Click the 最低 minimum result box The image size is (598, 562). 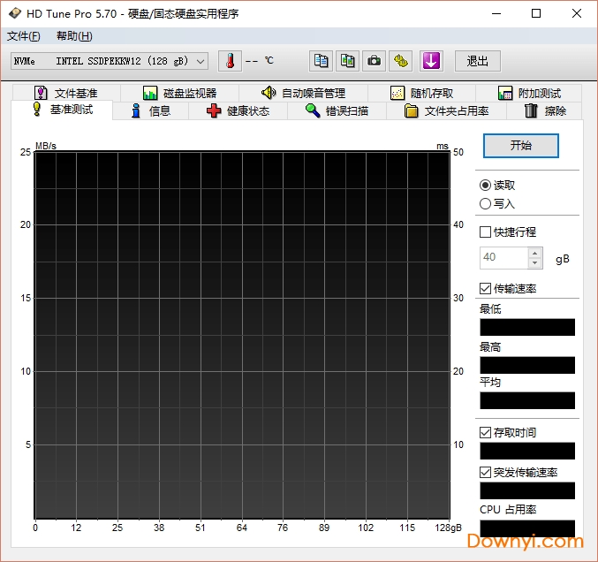coord(527,327)
